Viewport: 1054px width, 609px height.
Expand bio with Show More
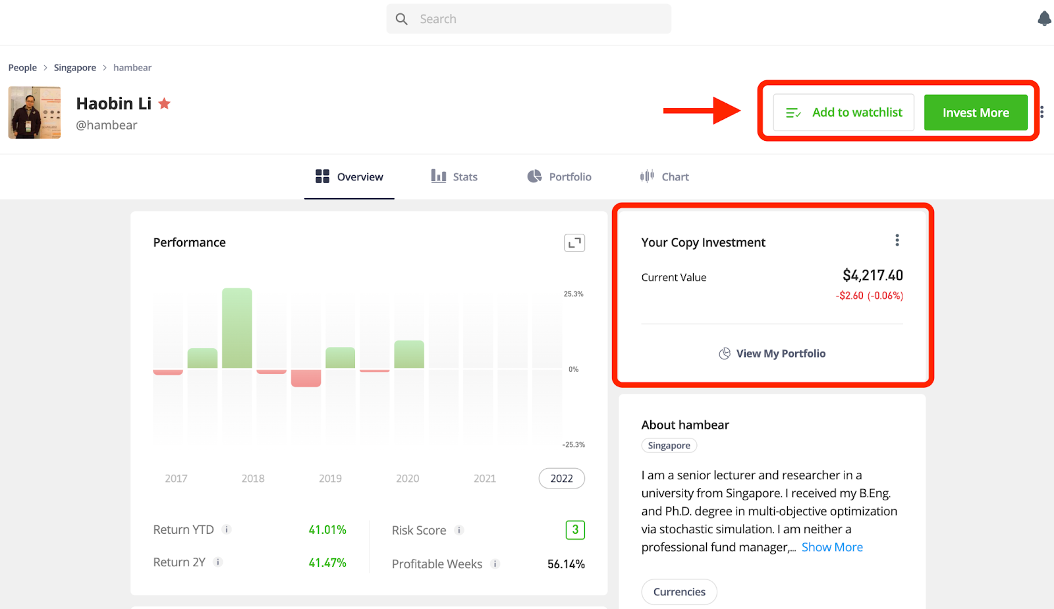(x=832, y=547)
